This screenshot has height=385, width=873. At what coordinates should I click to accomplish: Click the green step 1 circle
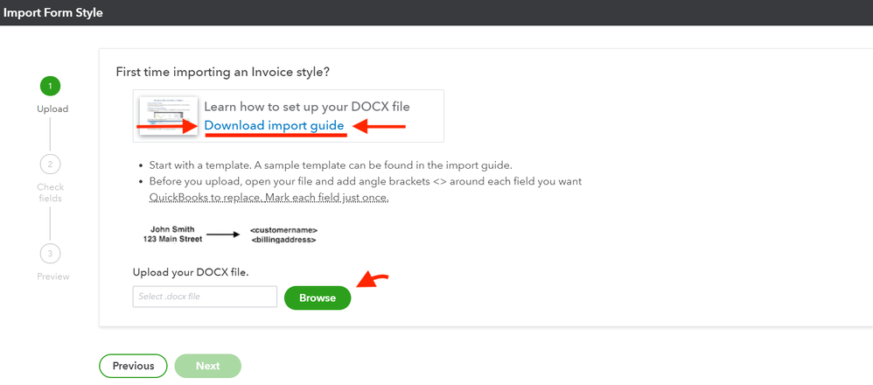(x=50, y=86)
